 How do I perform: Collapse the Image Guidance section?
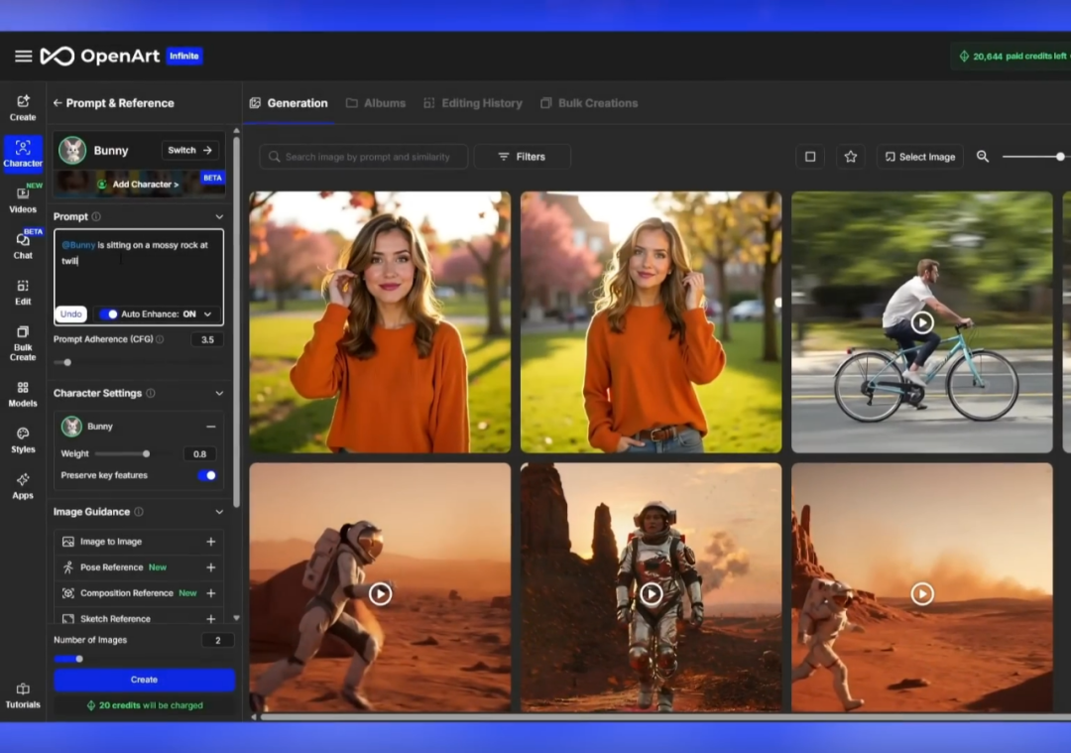(x=219, y=512)
